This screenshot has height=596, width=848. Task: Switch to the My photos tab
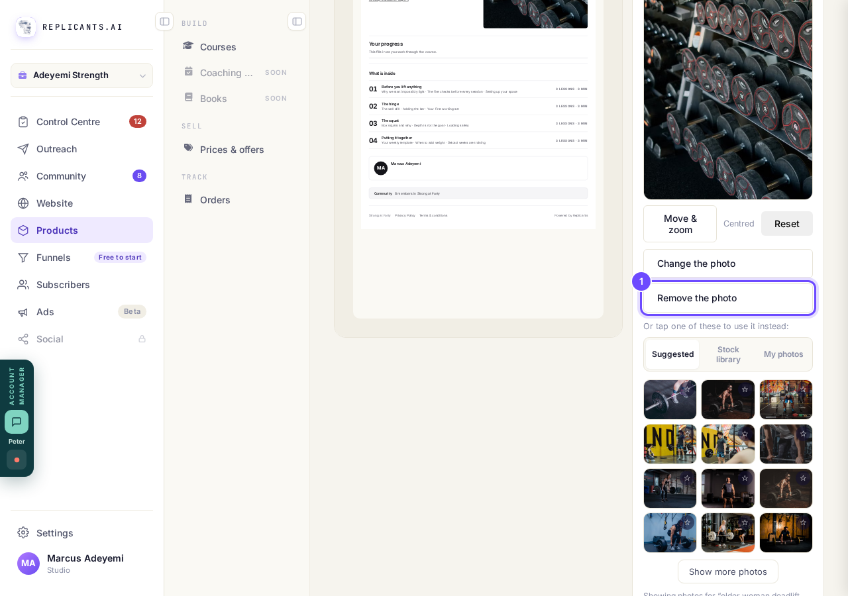(x=783, y=354)
